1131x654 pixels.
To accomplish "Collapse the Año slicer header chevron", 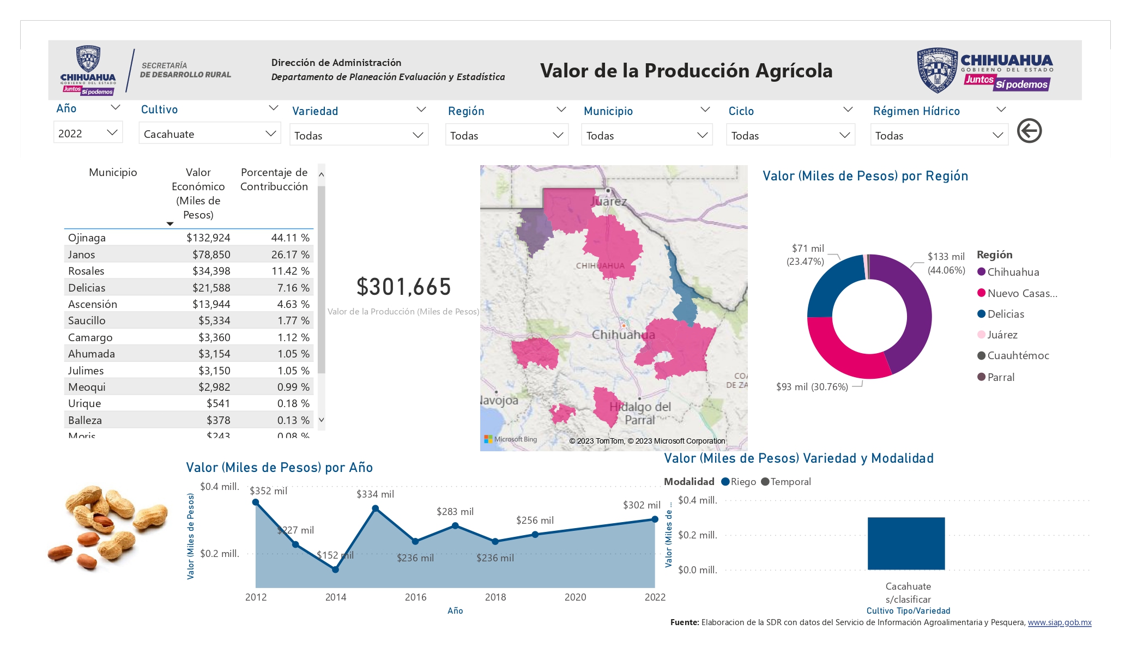I will click(115, 108).
